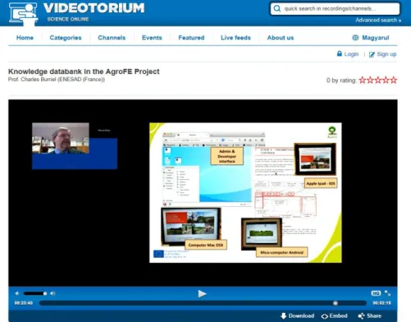Click the Share text link
The height and width of the screenshot is (322, 411).
click(374, 316)
